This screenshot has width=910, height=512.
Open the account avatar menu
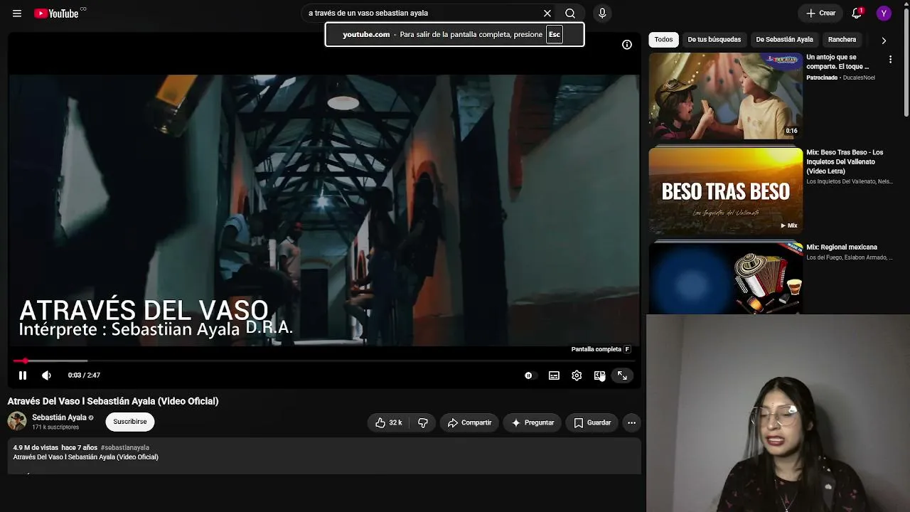click(x=884, y=14)
